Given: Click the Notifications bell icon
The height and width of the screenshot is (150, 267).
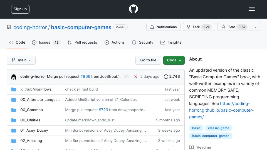Looking at the screenshot, I should 152,27.
